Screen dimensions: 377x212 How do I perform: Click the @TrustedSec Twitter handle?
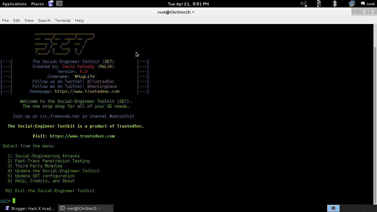101,81
